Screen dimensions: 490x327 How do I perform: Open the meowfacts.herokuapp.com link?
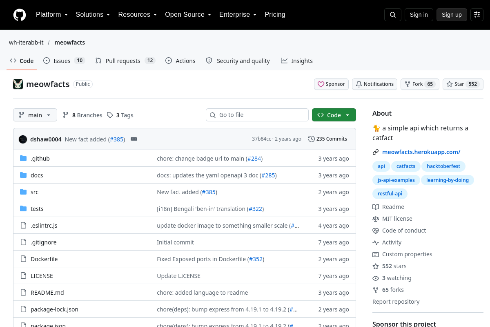[x=421, y=152]
